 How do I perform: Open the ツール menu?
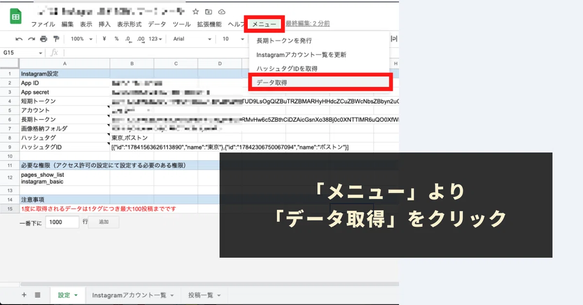click(182, 24)
